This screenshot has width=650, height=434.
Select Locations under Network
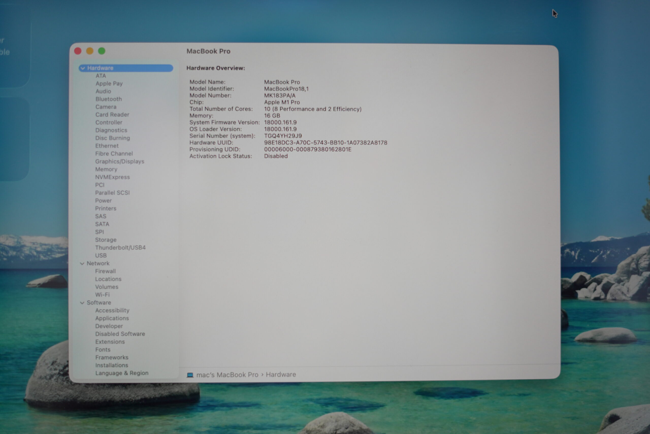coord(108,279)
